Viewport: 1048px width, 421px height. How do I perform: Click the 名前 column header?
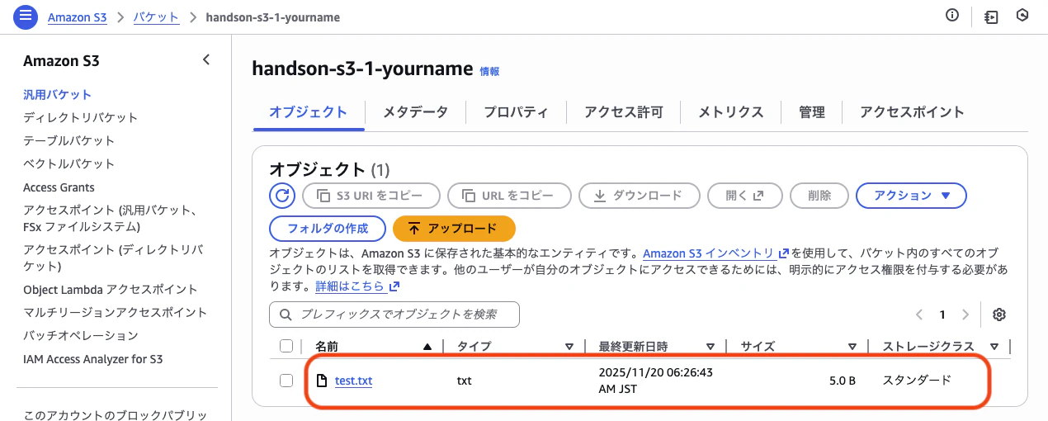coord(327,347)
